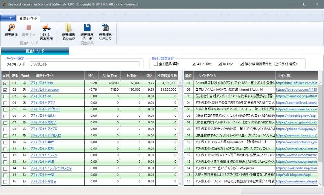Open the アフィリエイト 違法 keyword link
Screen dimensions: 324x195
pyautogui.click(x=42, y=162)
